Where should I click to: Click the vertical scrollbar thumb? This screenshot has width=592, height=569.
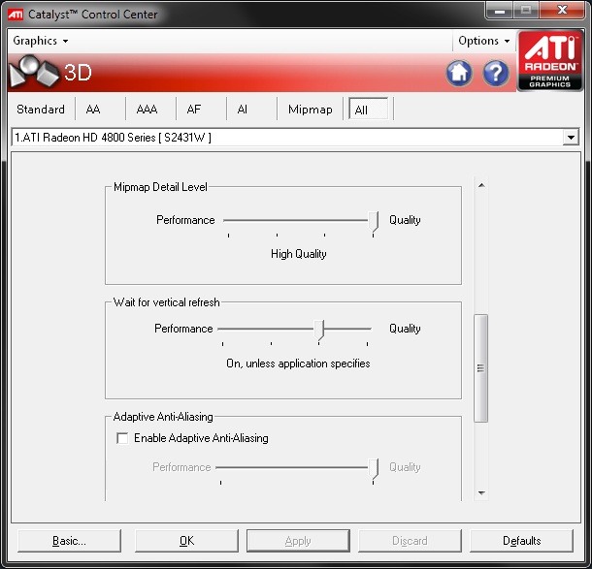(x=481, y=368)
